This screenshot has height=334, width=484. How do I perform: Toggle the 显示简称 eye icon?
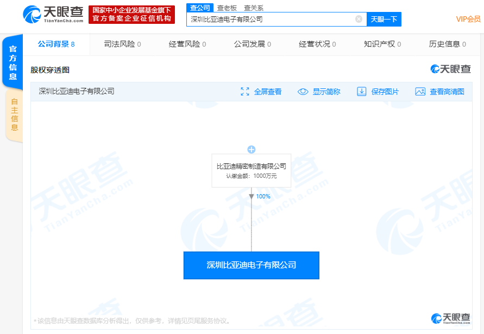click(x=303, y=92)
